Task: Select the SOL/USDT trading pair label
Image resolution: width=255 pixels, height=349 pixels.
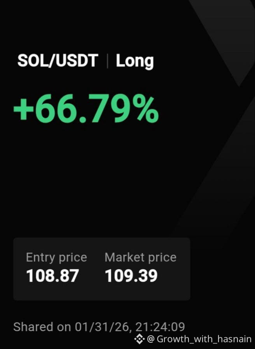Action: [58, 61]
